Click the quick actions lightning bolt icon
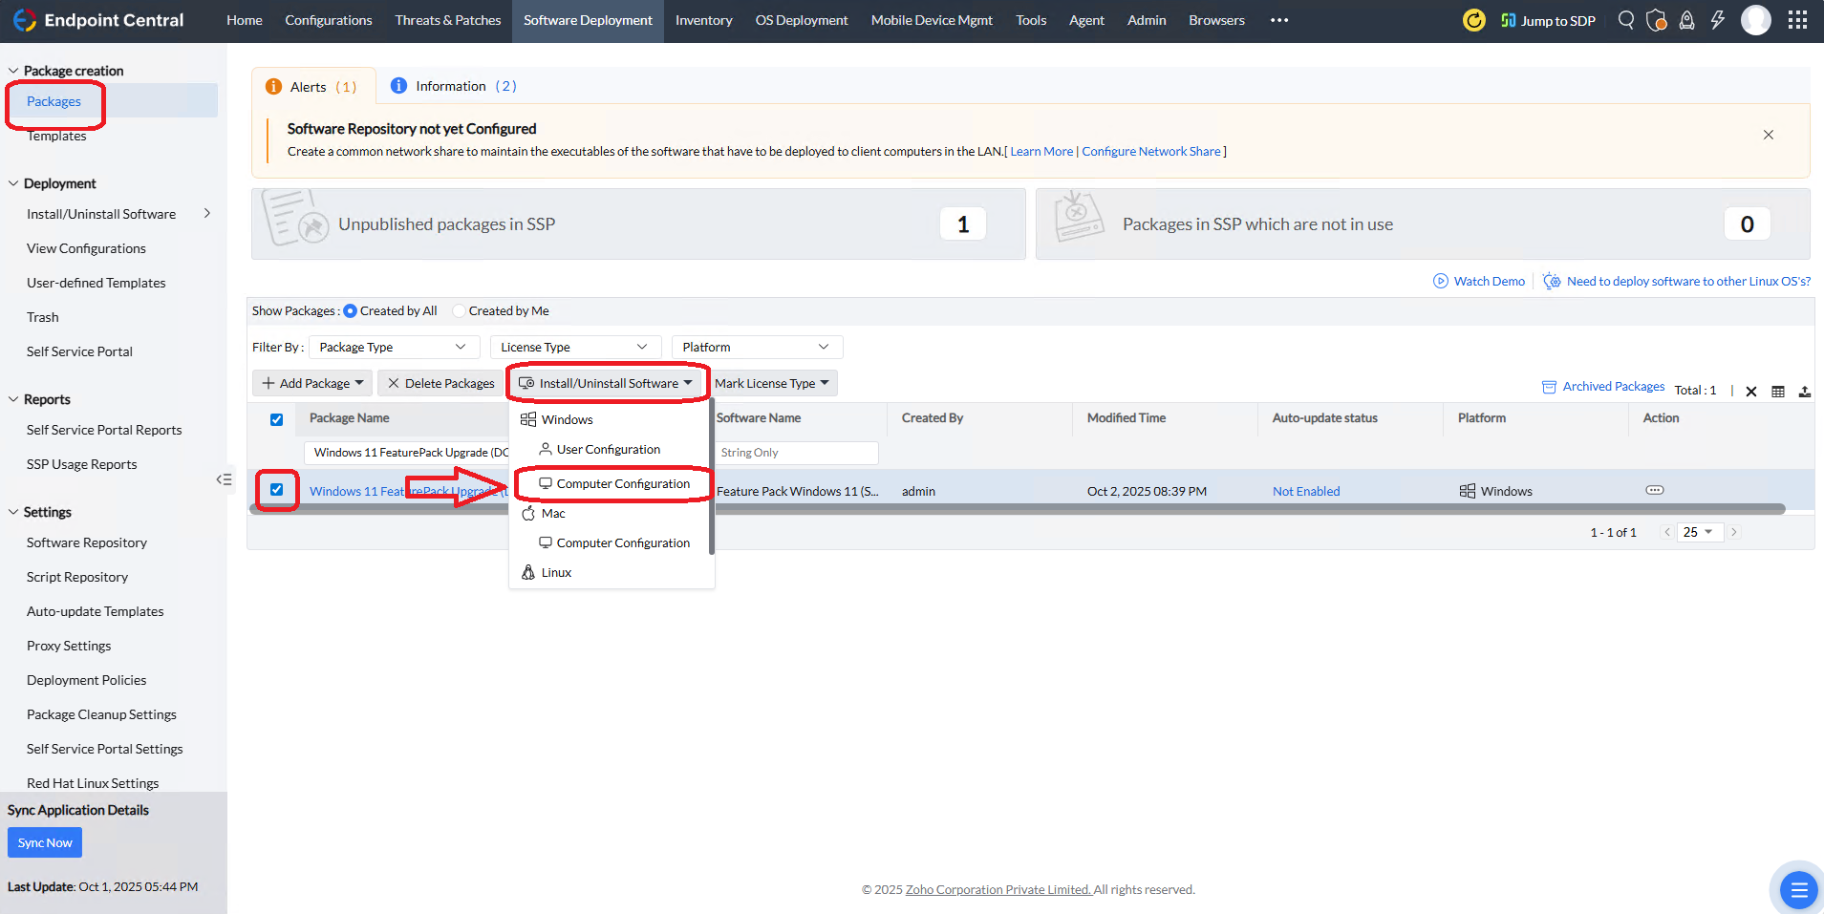Screen dimensions: 1824x914 pos(1718,20)
